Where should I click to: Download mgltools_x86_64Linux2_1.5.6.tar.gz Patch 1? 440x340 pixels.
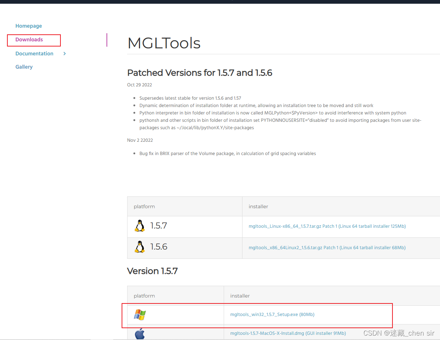tap(327, 247)
